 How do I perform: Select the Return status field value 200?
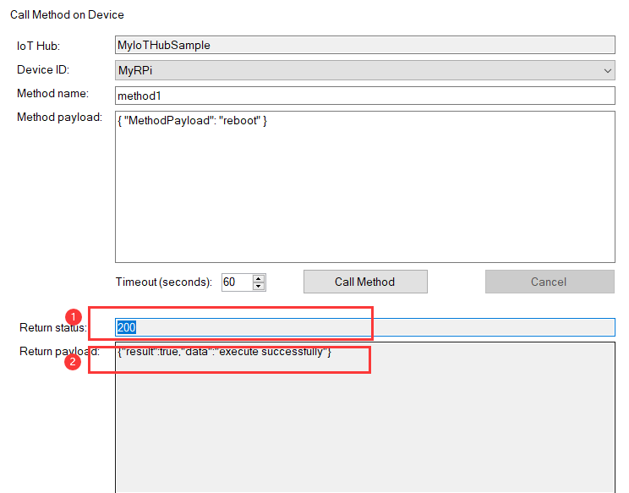coord(364,327)
